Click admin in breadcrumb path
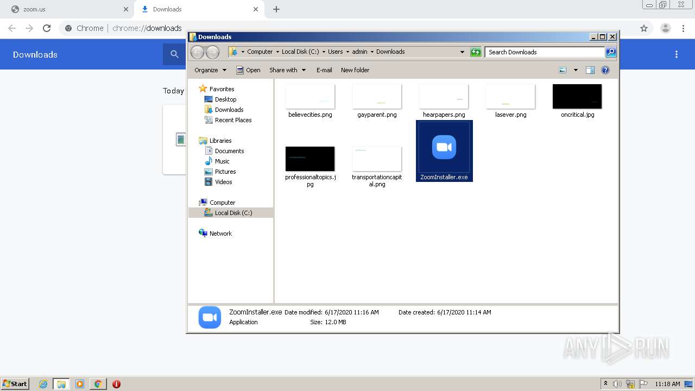The width and height of the screenshot is (695, 391). coord(359,52)
